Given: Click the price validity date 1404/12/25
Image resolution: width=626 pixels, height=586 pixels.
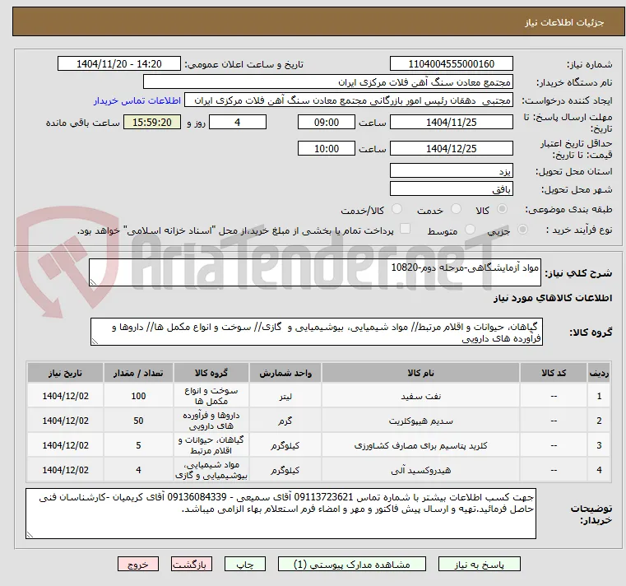Looking at the screenshot, I should [451, 149].
